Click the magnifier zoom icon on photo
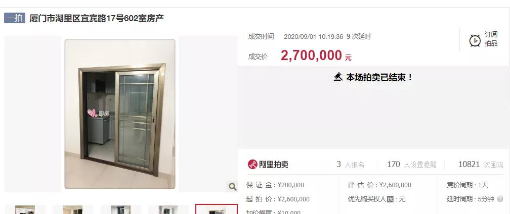510x214 pixels. click(x=233, y=186)
